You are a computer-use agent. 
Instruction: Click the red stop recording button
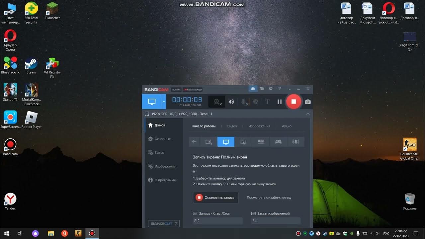[x=294, y=102]
